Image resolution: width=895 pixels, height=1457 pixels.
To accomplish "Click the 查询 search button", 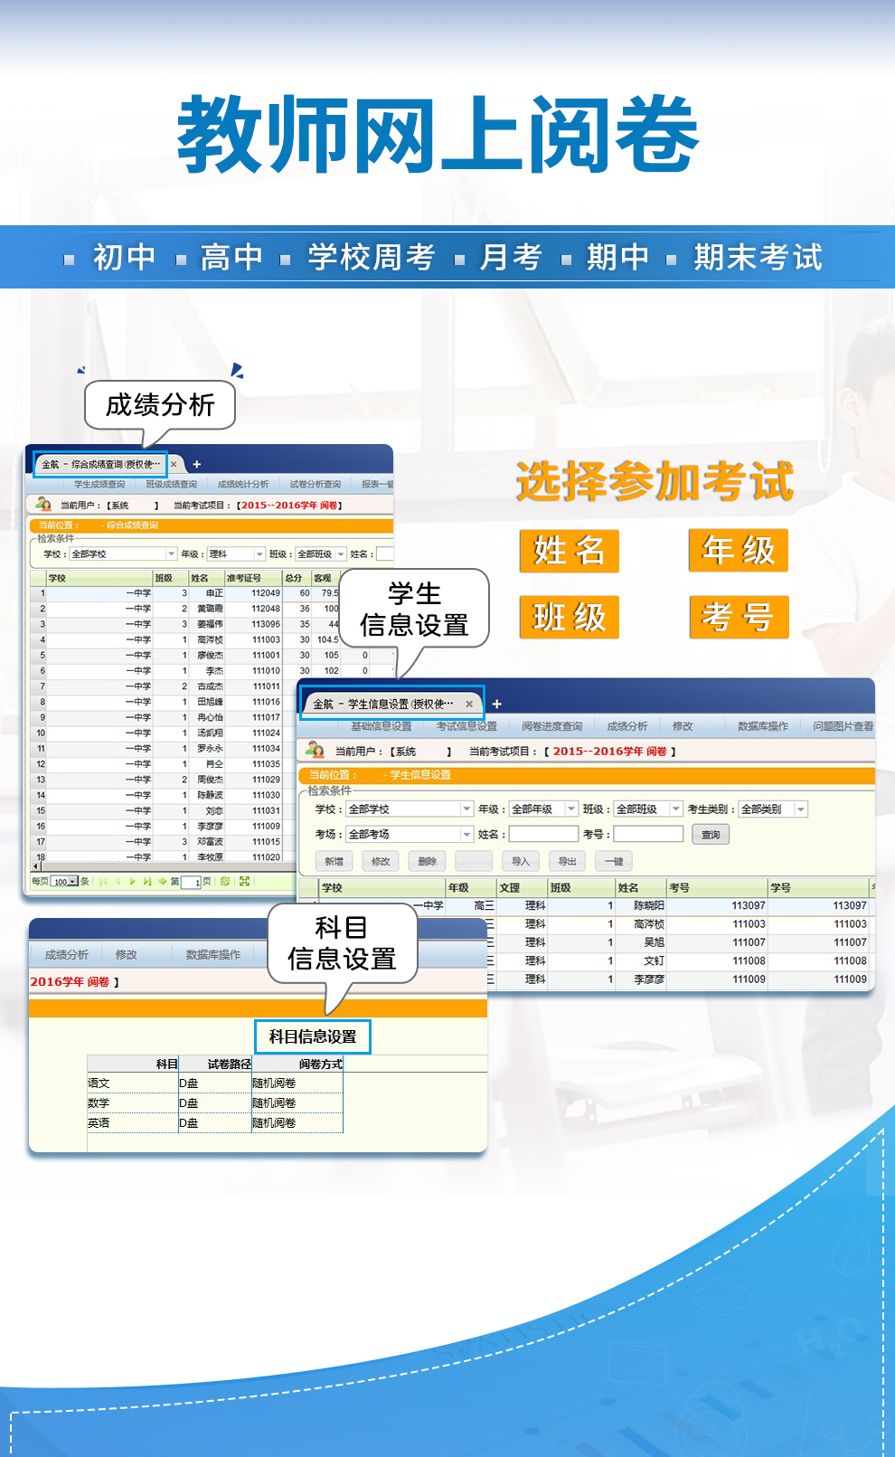I will coord(711,834).
